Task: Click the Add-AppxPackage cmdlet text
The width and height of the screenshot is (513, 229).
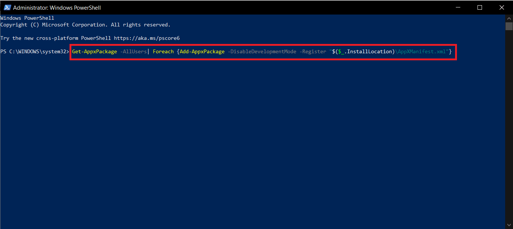Action: [x=202, y=52]
